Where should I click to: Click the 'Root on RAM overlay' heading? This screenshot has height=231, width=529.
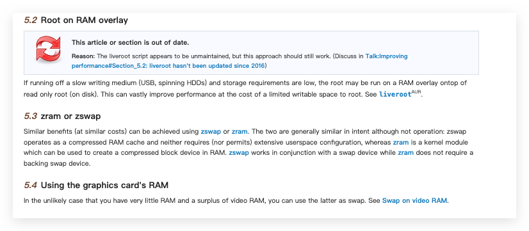tap(85, 20)
